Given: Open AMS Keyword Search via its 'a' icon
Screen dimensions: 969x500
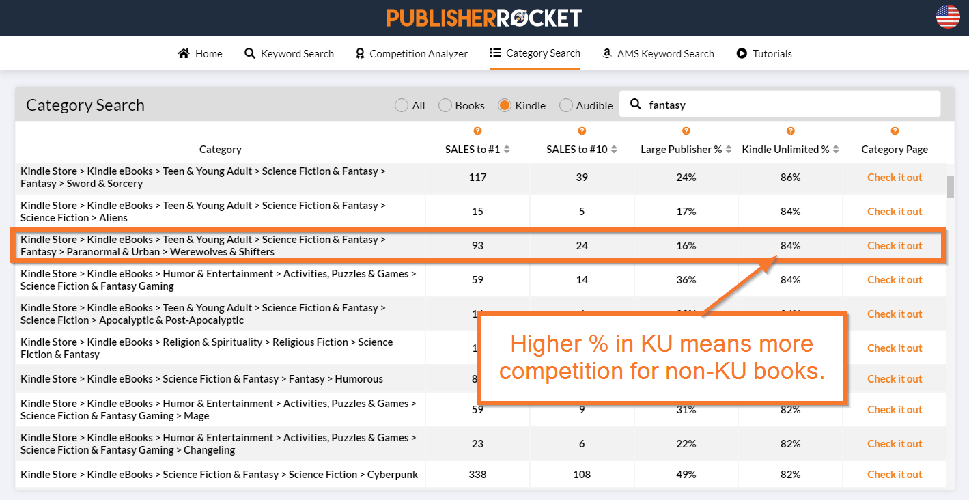Looking at the screenshot, I should (x=606, y=53).
